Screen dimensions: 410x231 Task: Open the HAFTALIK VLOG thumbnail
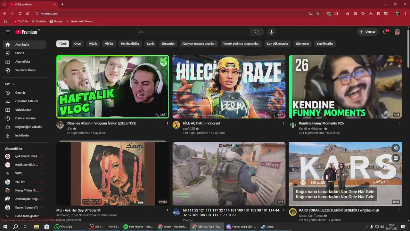[x=113, y=87]
